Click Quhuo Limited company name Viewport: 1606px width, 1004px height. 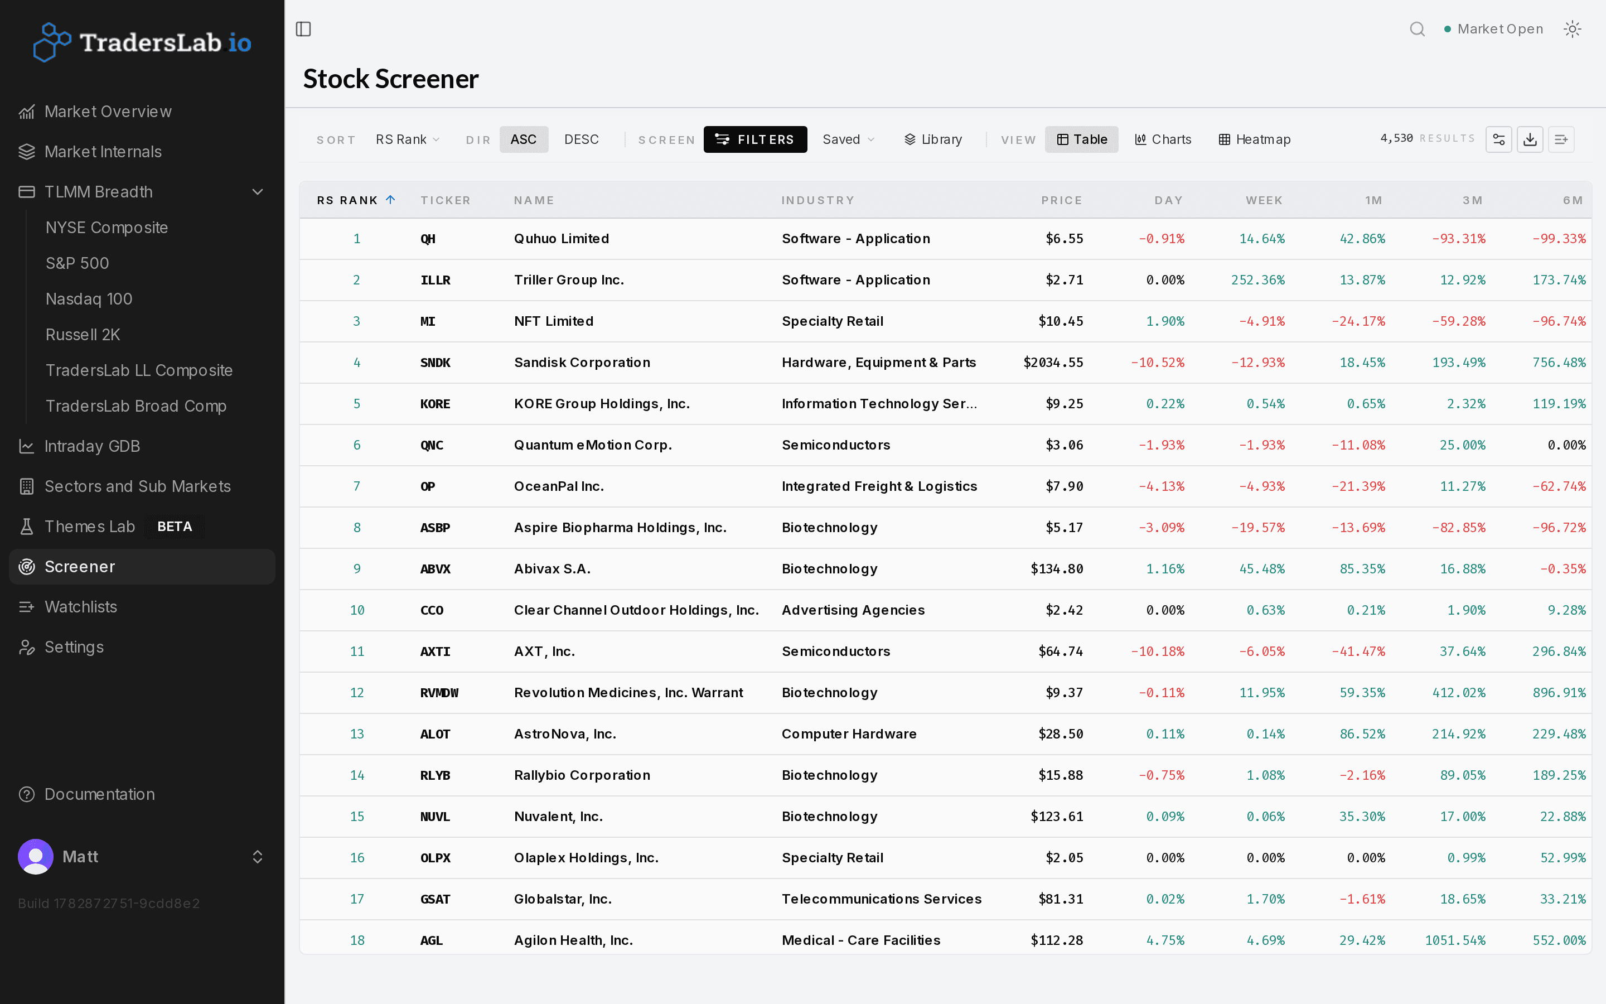tap(562, 239)
